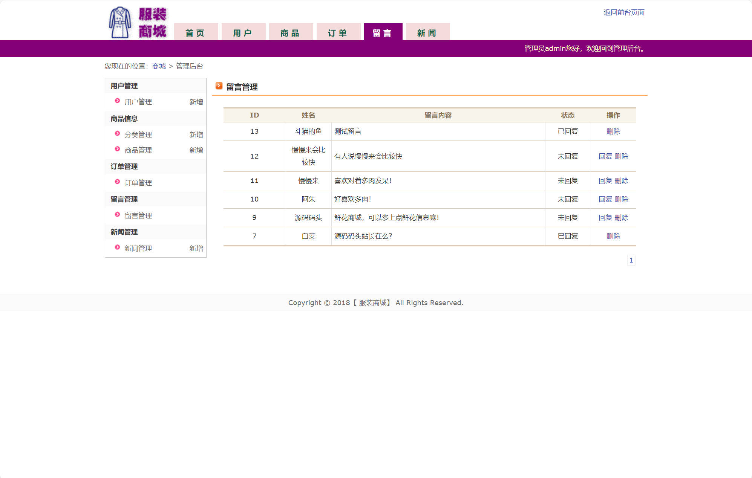Delete message ID 13 from 斗猫的鱼

(x=613, y=131)
